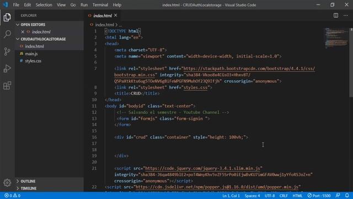Viewport: 353px width, 199px height.
Task: Open the Terminal menu
Action: pyautogui.click(x=100, y=5)
